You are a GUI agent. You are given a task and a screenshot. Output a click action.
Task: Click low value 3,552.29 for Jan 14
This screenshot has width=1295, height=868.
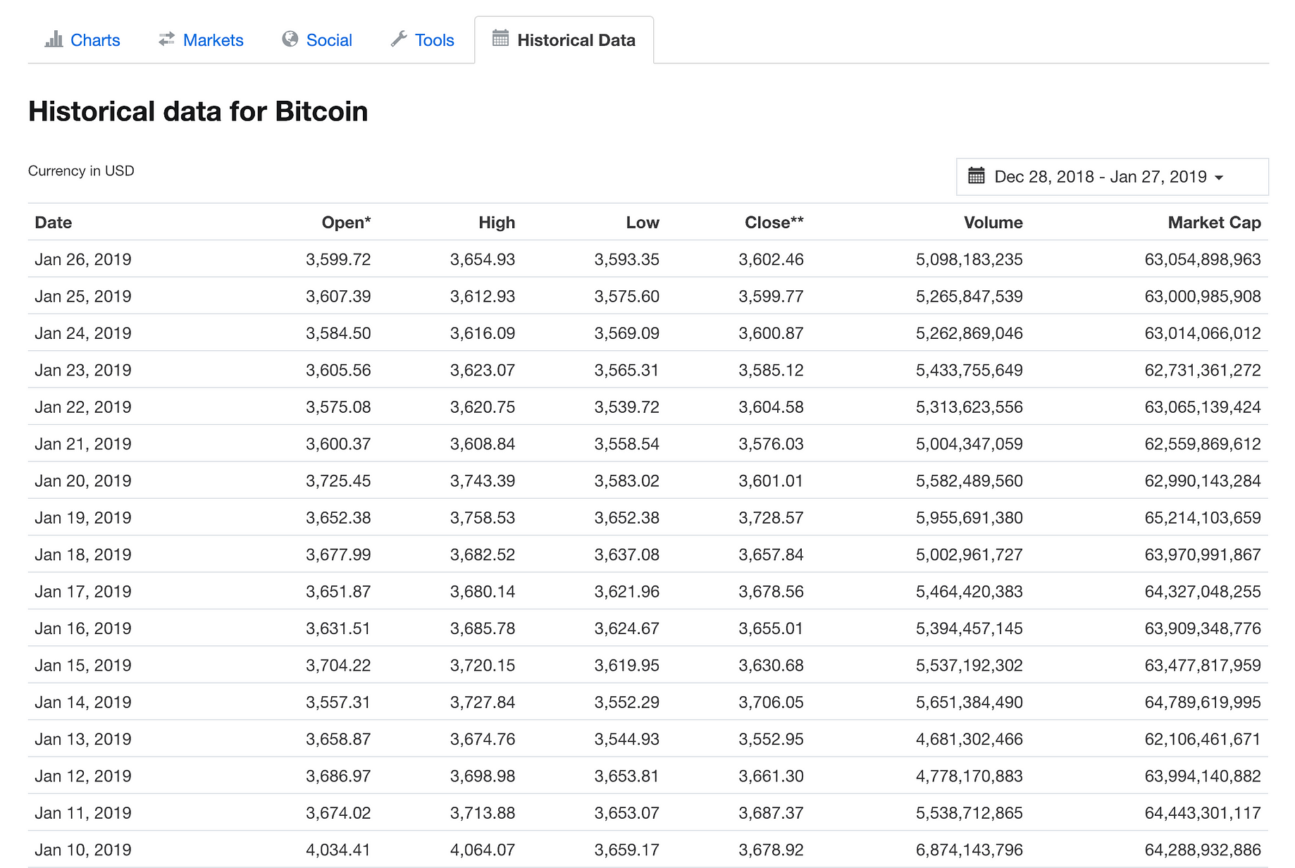tap(627, 702)
